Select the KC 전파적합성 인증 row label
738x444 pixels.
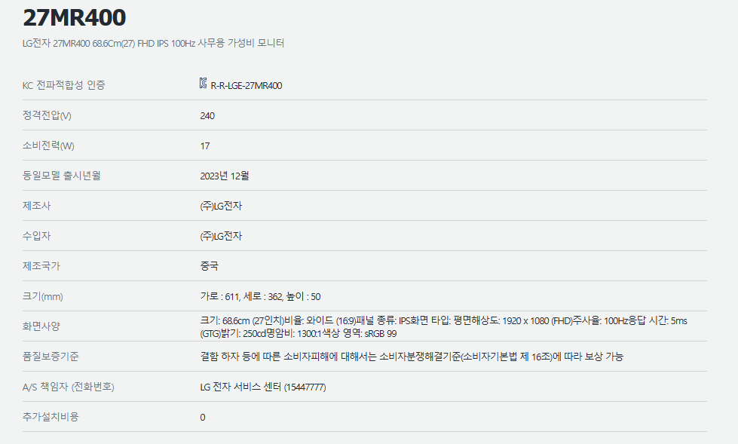[64, 85]
